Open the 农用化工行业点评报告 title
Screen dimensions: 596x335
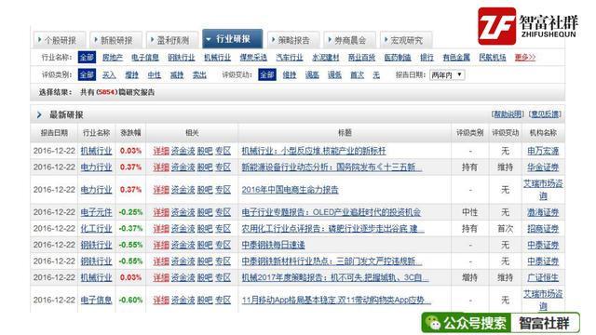(333, 229)
